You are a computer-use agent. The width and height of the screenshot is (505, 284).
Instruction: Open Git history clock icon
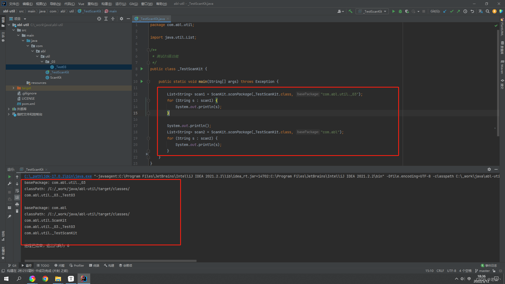point(465,11)
